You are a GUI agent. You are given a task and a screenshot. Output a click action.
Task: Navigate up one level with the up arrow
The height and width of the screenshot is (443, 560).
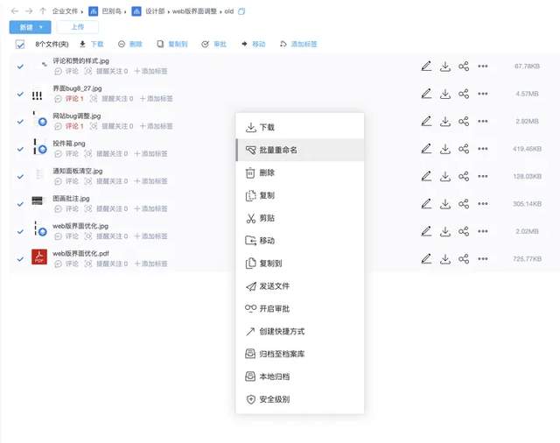pyautogui.click(x=43, y=11)
